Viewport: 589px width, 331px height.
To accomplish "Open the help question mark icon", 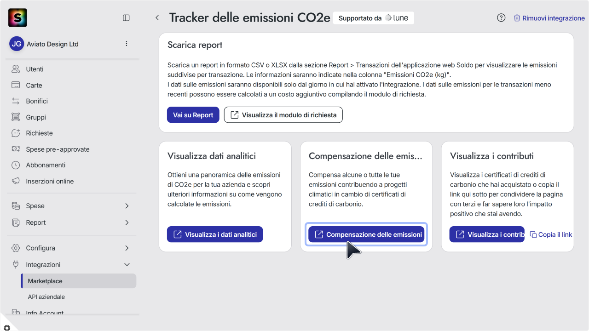I will pos(501,18).
